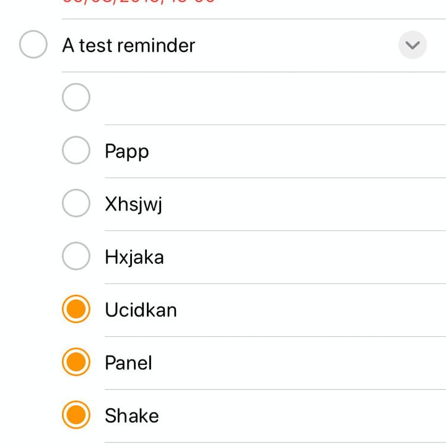
Task: Mark Hxjaka as done
Action: [76, 256]
